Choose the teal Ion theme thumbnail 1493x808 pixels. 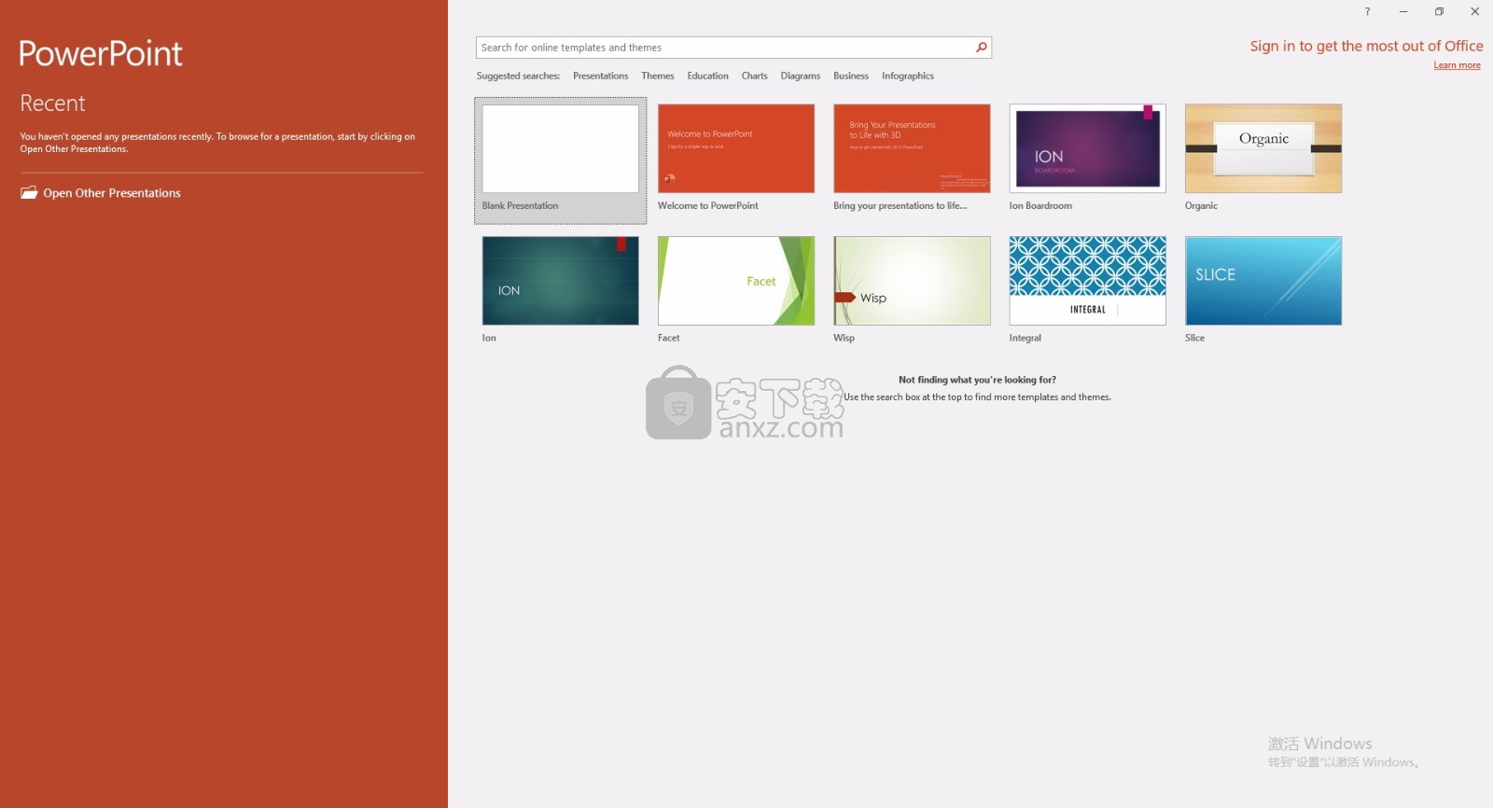560,281
